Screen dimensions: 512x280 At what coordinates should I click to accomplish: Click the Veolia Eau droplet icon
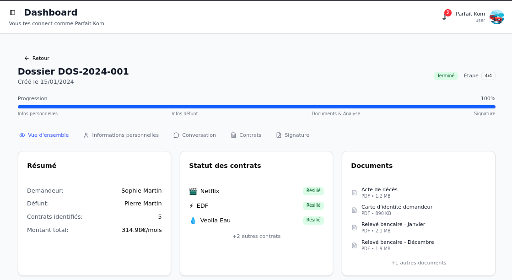193,221
